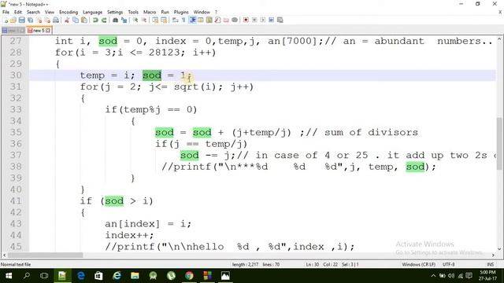The image size is (504, 283).
Task: Open File Explorer from taskbar
Action: point(135,276)
